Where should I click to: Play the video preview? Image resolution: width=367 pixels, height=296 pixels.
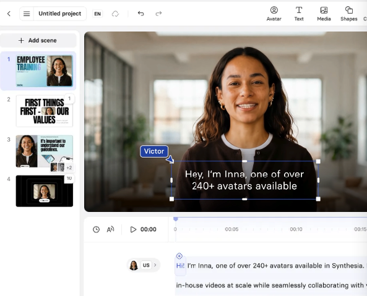(133, 229)
